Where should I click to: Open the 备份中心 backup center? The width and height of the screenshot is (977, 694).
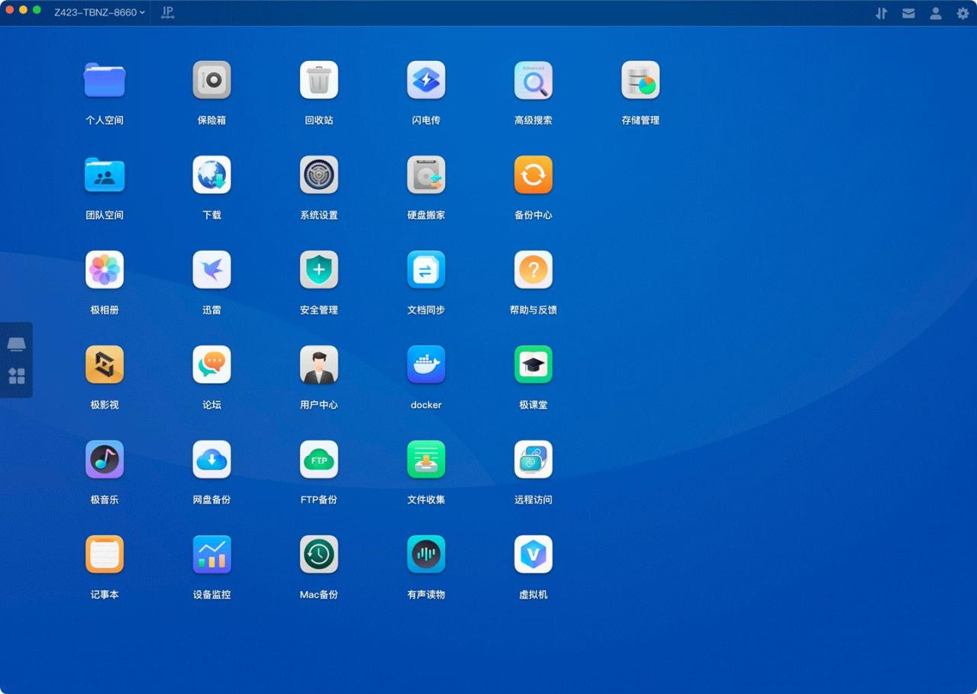point(534,175)
